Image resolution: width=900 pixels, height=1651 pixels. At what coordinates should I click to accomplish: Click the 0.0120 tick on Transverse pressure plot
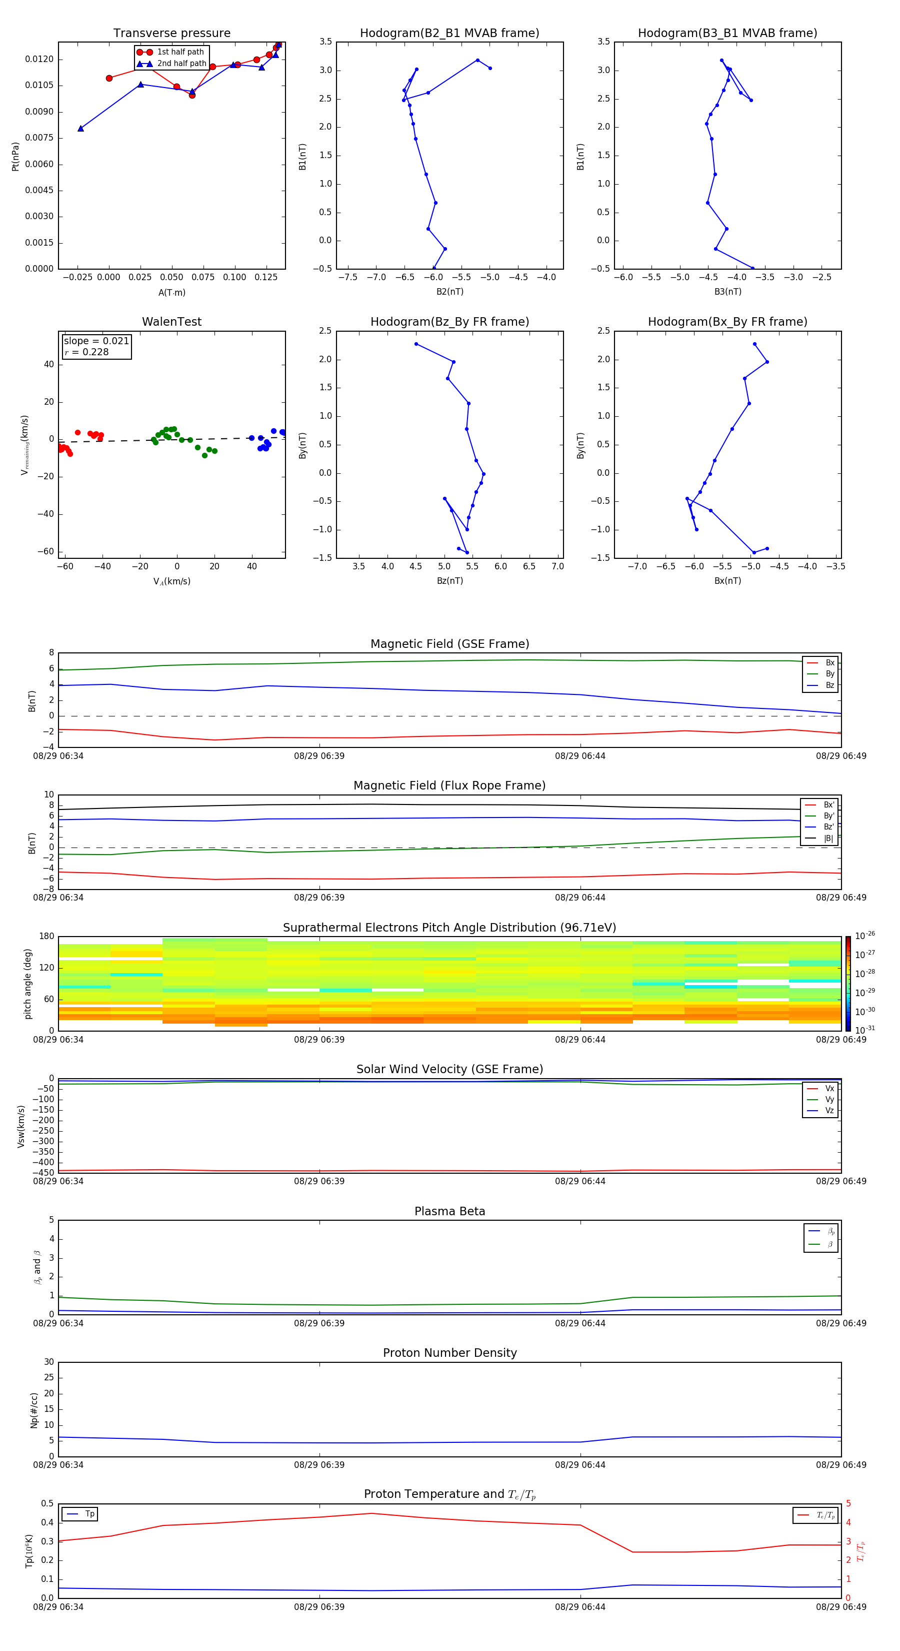coord(39,60)
